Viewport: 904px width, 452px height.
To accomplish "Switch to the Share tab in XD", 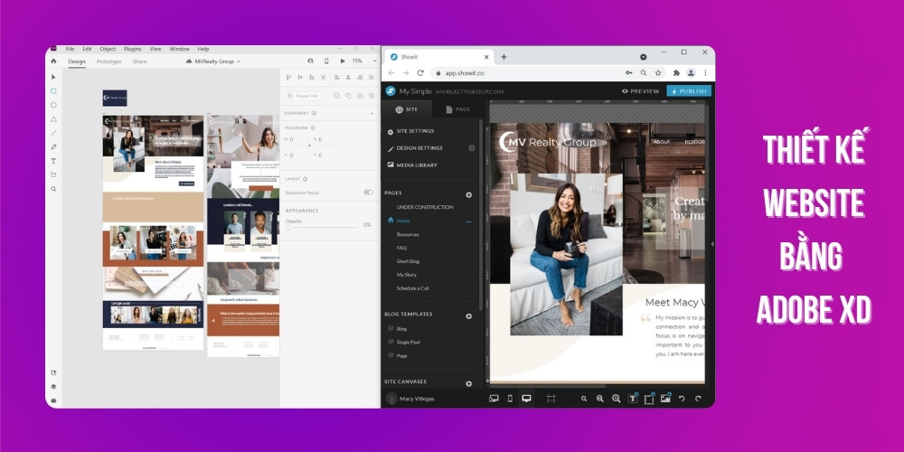I will point(139,61).
